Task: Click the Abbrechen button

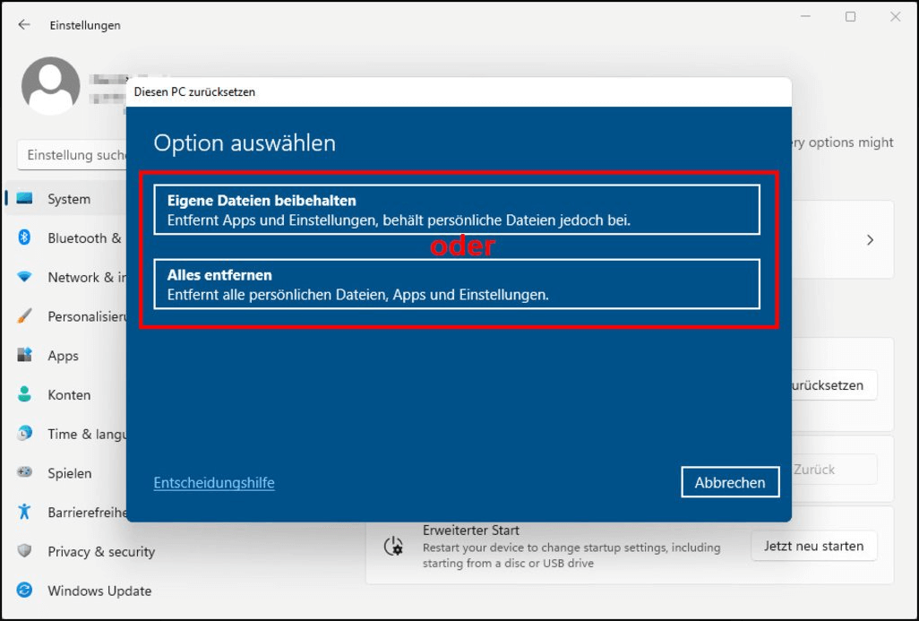Action: 732,482
